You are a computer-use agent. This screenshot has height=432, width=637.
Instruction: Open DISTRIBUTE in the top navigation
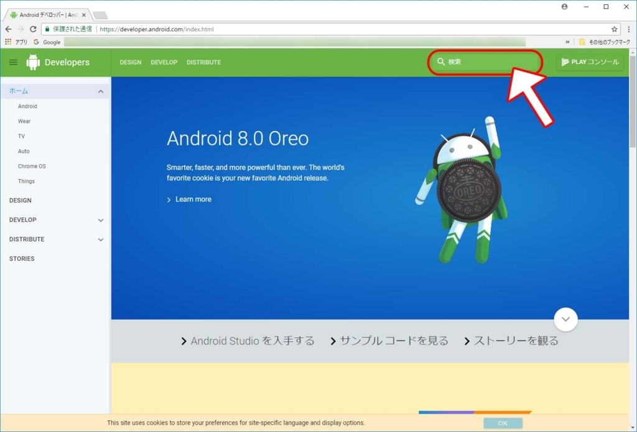204,62
